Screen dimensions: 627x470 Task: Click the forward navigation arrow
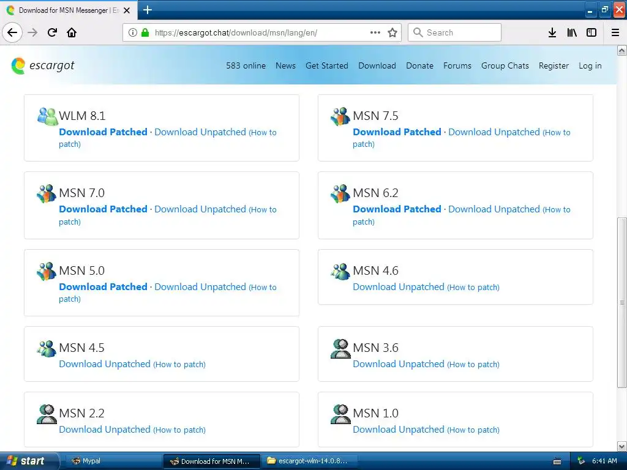[32, 32]
